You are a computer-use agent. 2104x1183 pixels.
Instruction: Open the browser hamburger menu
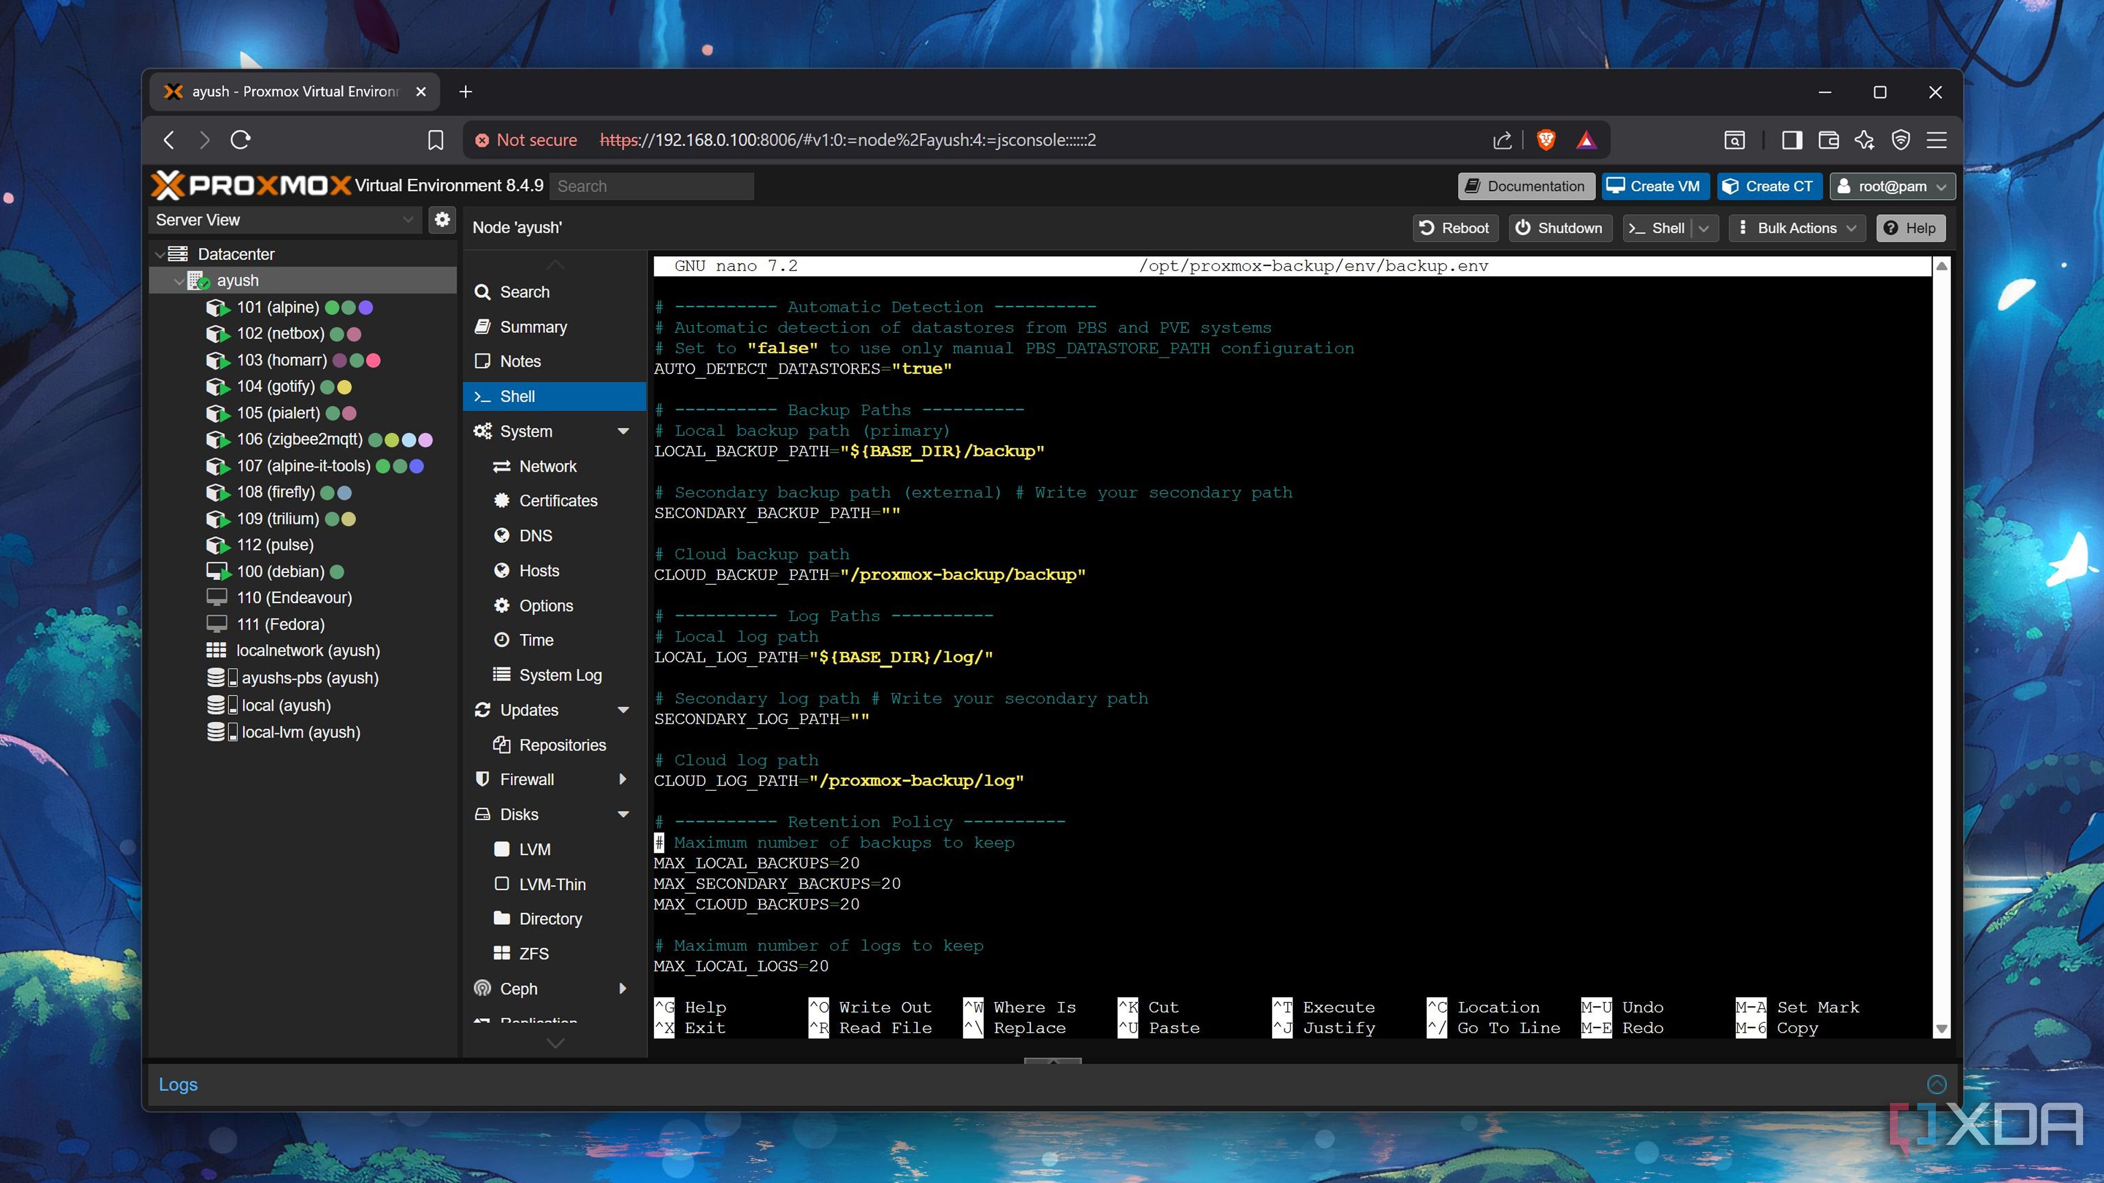point(1936,140)
